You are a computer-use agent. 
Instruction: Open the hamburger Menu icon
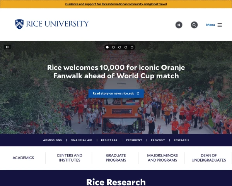pyautogui.click(x=220, y=25)
